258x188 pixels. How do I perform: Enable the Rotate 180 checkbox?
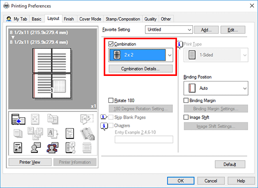point(111,100)
